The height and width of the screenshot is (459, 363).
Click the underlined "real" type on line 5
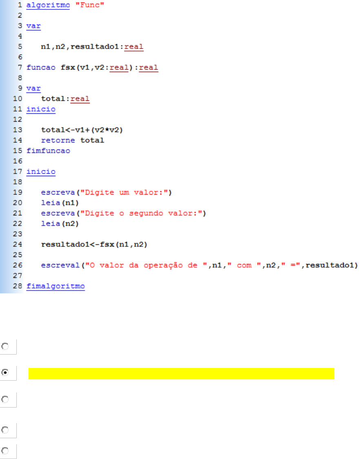(x=134, y=47)
